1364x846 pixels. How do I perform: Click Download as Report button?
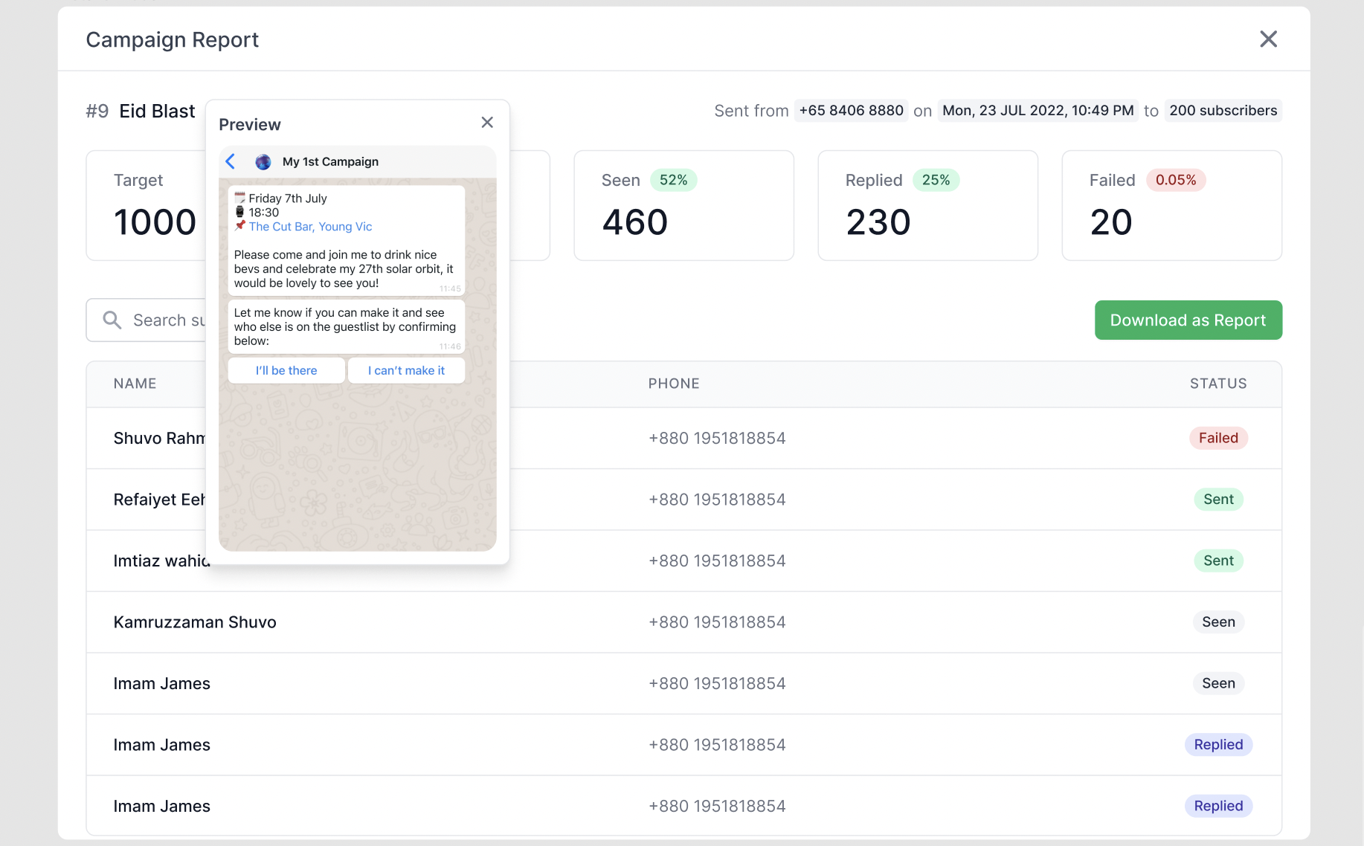[x=1188, y=320]
